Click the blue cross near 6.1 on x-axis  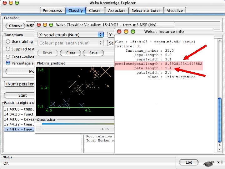81,105
